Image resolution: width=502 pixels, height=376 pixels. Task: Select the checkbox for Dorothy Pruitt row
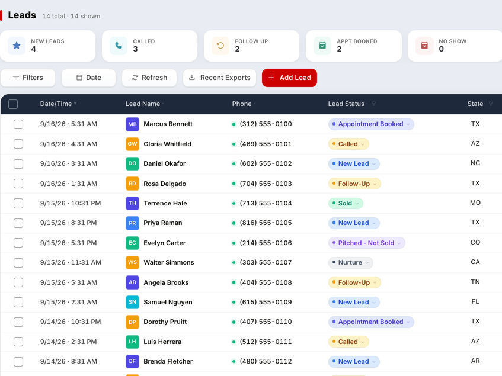(x=18, y=322)
